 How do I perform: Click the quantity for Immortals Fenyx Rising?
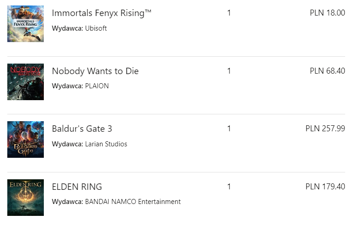pyautogui.click(x=229, y=13)
